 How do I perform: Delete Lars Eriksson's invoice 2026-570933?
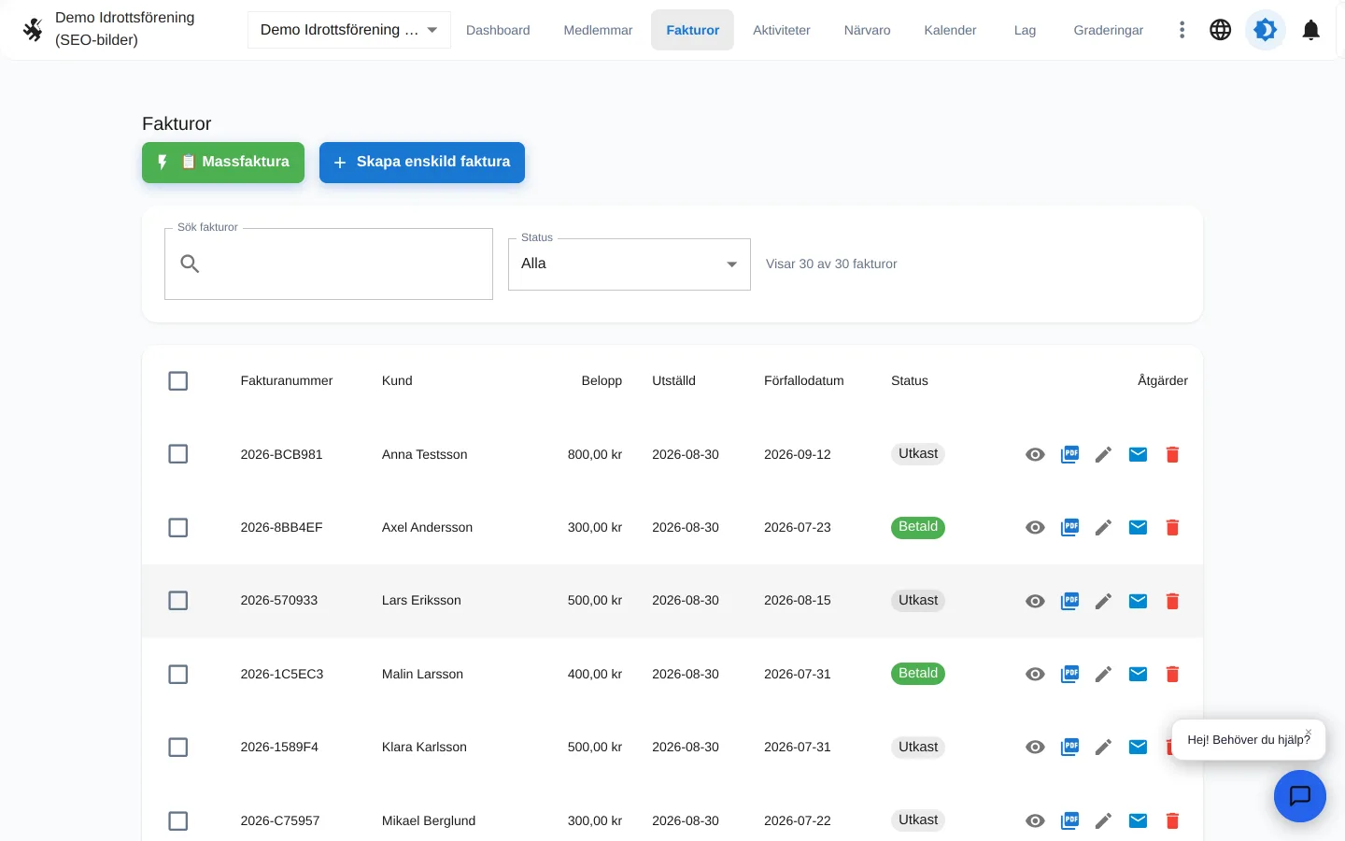pyautogui.click(x=1172, y=601)
